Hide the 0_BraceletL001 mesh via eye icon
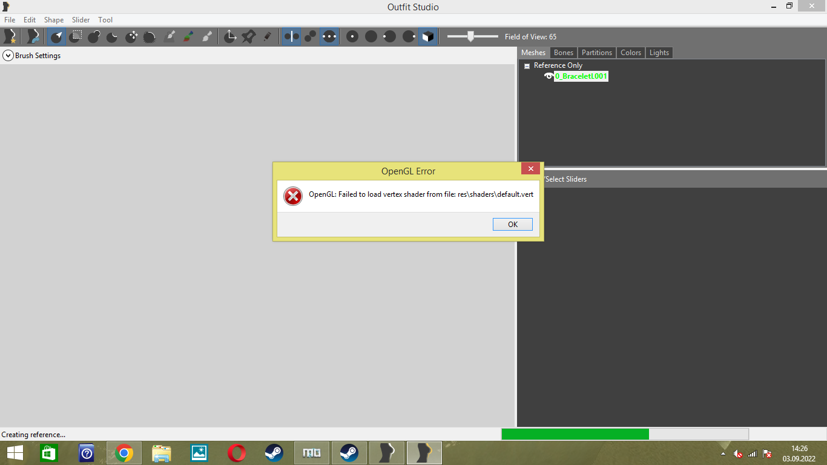This screenshot has width=827, height=465. click(549, 76)
